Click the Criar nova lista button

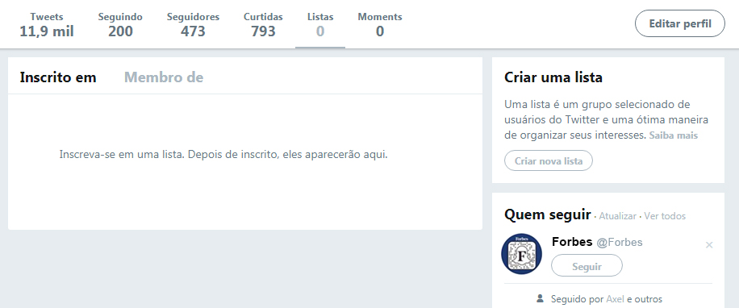pyautogui.click(x=549, y=160)
